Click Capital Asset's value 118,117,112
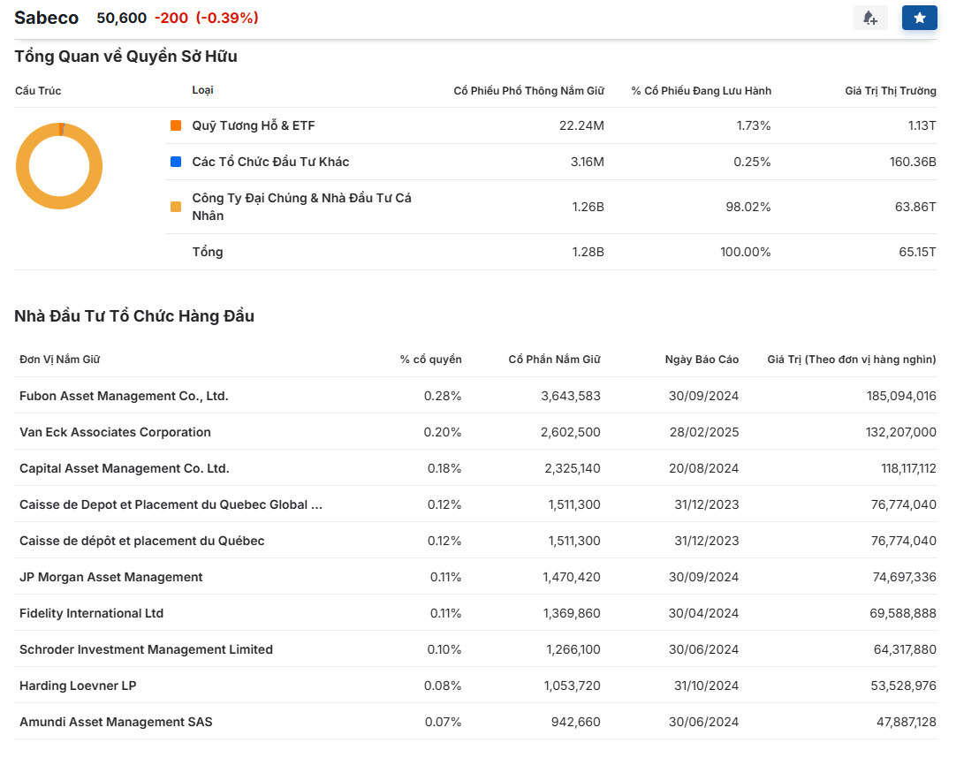 [908, 468]
